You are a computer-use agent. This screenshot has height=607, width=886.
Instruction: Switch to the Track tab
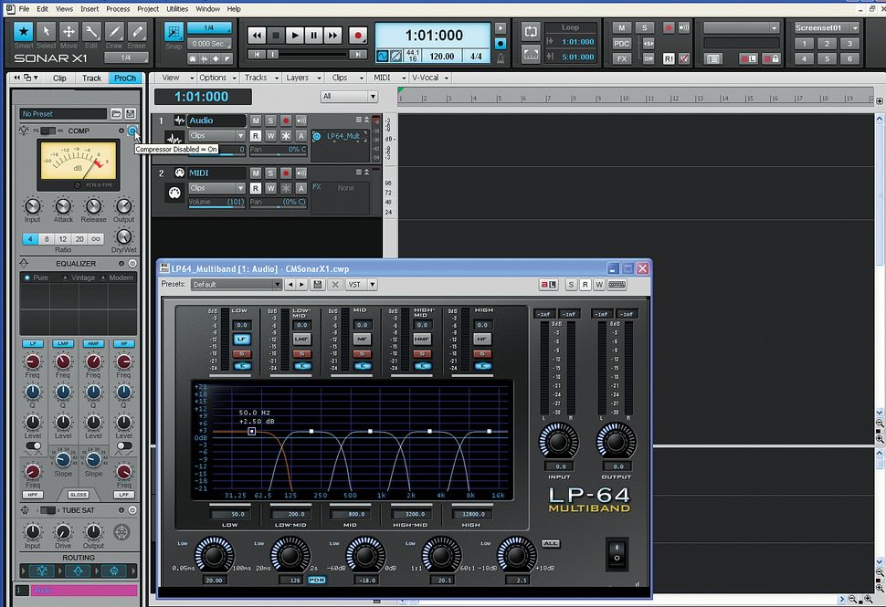click(91, 78)
